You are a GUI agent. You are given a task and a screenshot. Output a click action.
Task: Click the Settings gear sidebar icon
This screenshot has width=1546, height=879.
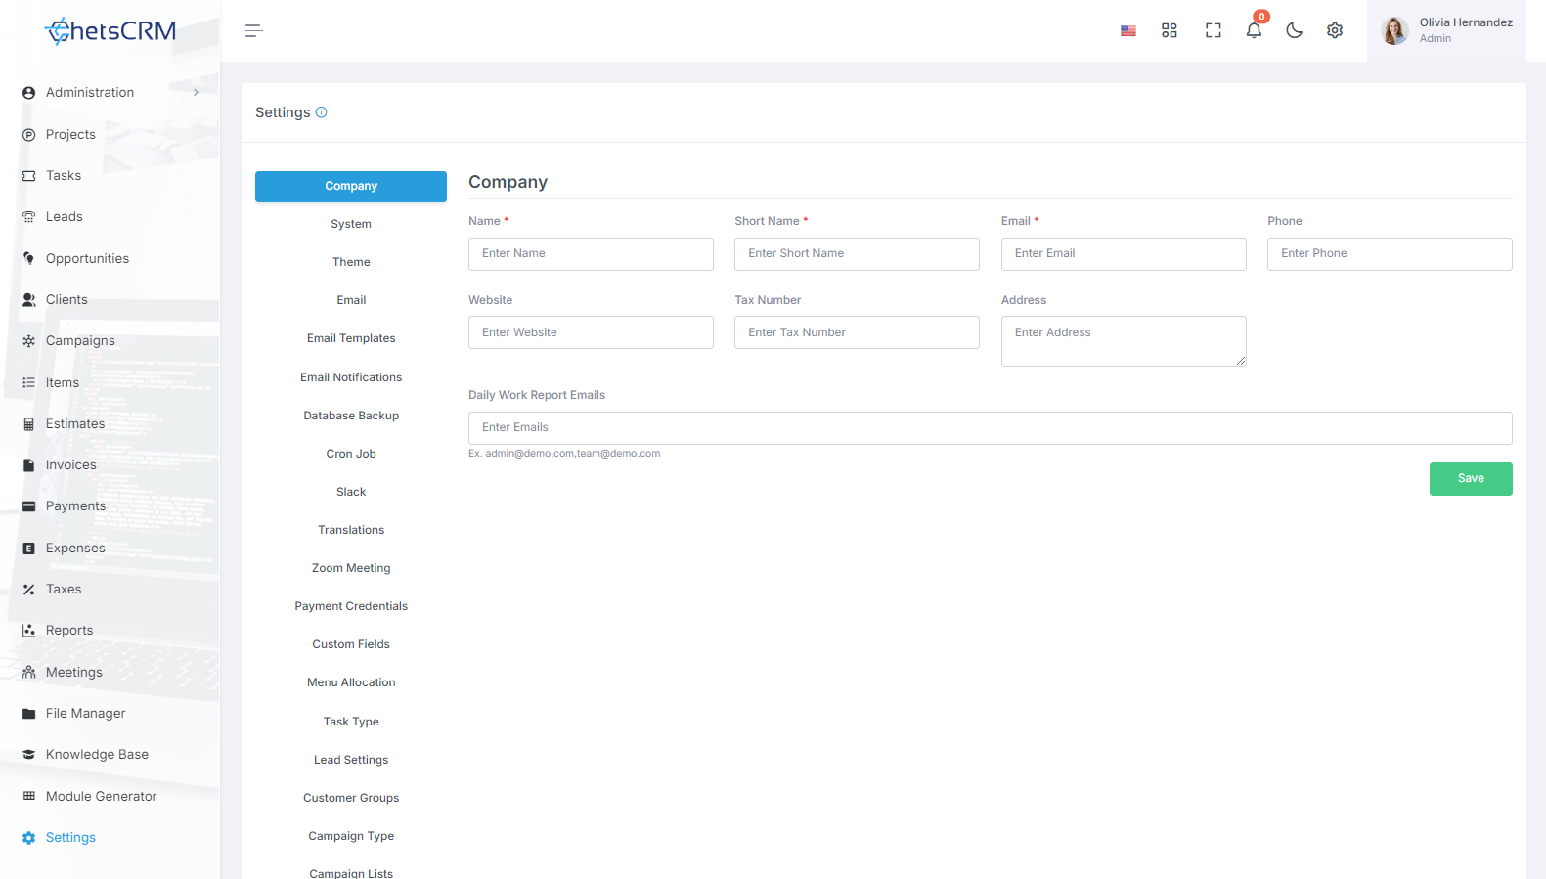point(28,838)
